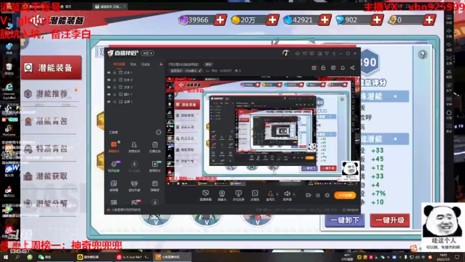Collapse the 殊潜能 section arrow

(x=395, y=97)
